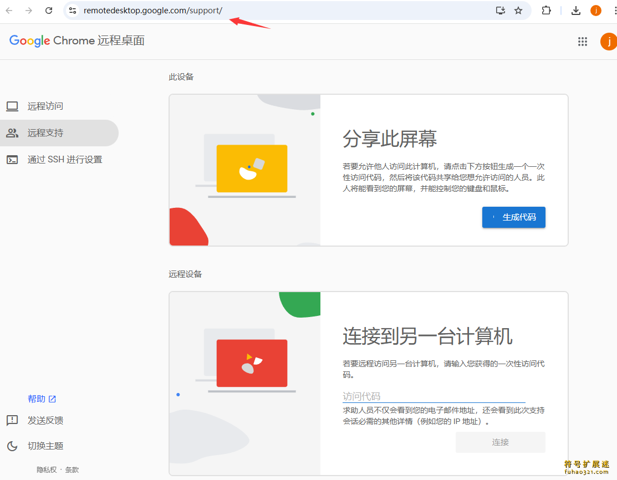617x480 pixels.
Task: Open the browser downloads icon
Action: click(x=575, y=11)
